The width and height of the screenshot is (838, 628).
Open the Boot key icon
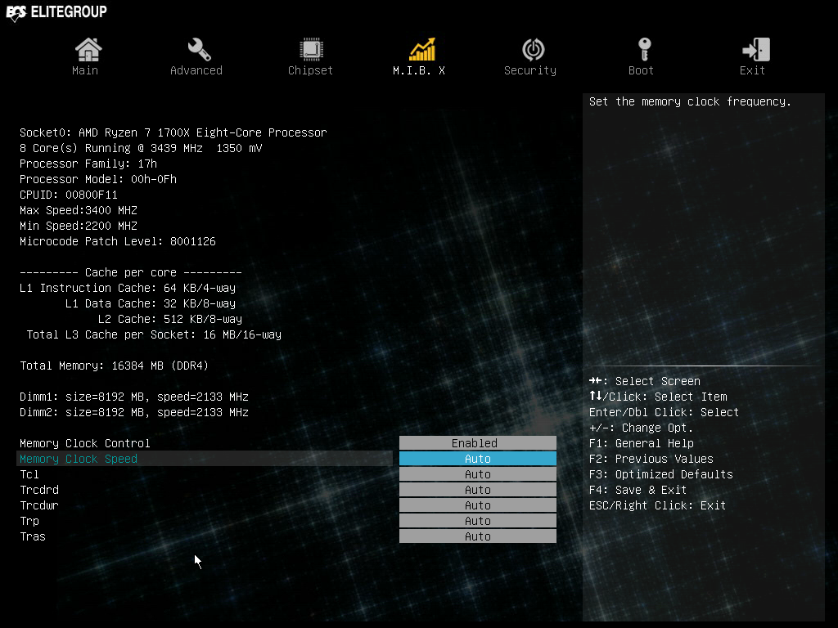pos(645,49)
